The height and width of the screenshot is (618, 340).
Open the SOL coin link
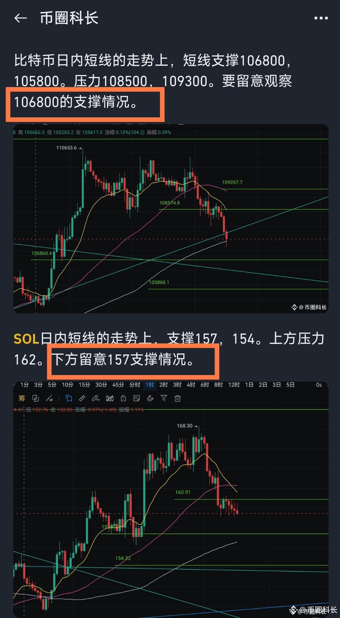pos(26,339)
